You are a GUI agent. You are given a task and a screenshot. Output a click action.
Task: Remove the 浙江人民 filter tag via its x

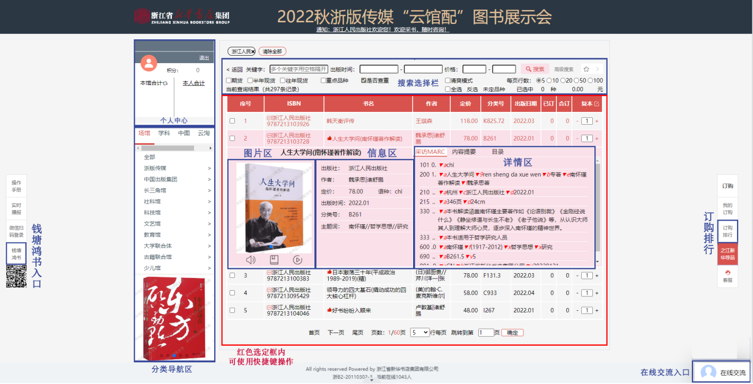point(253,51)
